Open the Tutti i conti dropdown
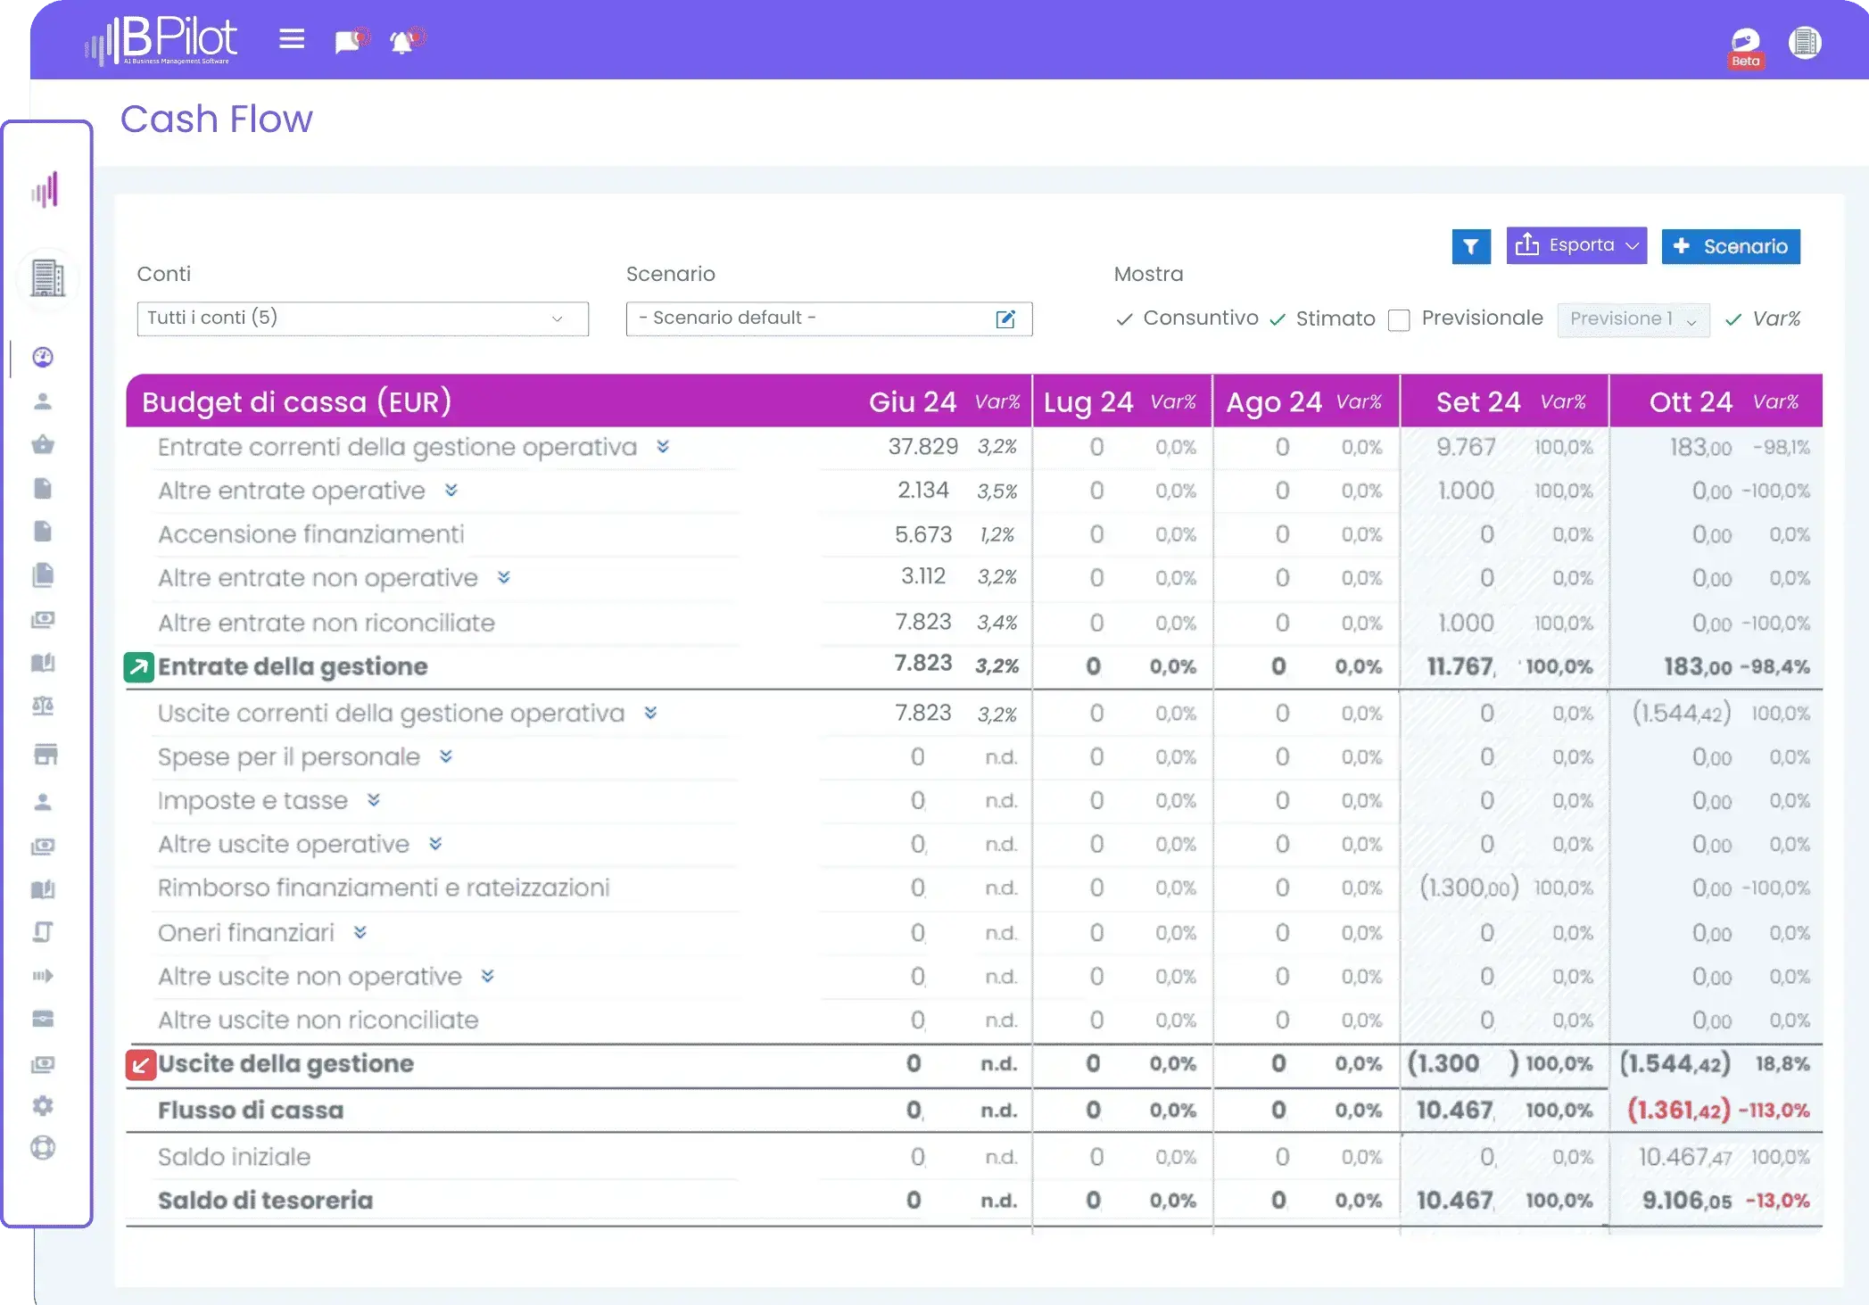Viewport: 1869px width, 1305px height. pos(362,318)
